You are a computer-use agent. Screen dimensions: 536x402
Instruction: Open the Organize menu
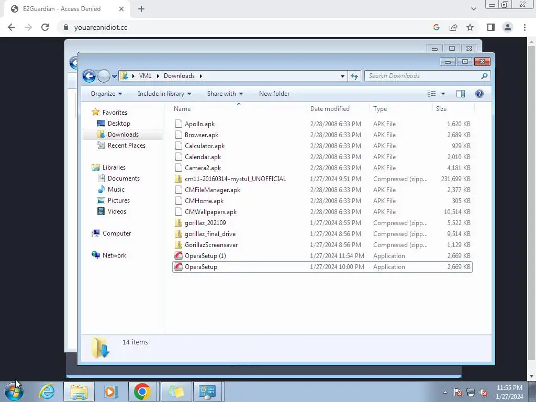[106, 94]
